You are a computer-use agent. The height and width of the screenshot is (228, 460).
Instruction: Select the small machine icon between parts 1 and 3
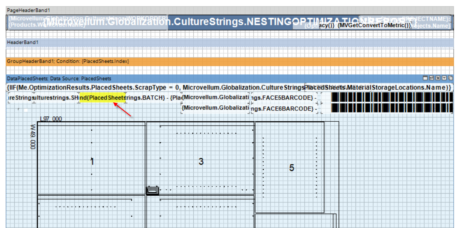tap(152, 191)
